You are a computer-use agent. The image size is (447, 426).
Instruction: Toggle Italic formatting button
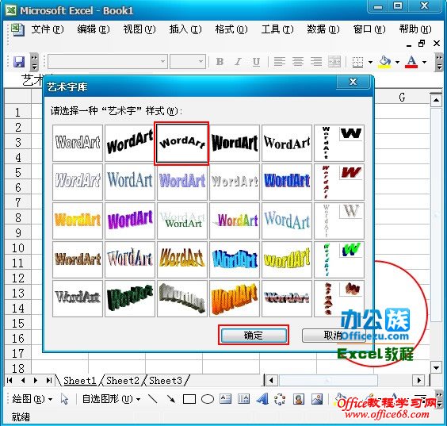[x=238, y=62]
